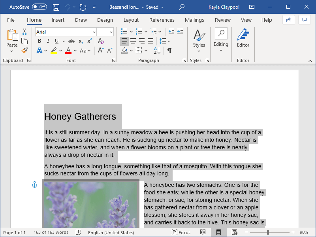Click the Sort icon in Paragraph group
The image size is (316, 237).
tap(157, 51)
